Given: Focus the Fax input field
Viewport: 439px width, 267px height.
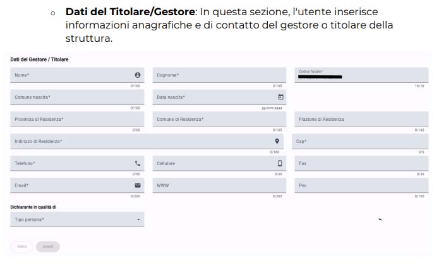Looking at the screenshot, I should pyautogui.click(x=361, y=163).
